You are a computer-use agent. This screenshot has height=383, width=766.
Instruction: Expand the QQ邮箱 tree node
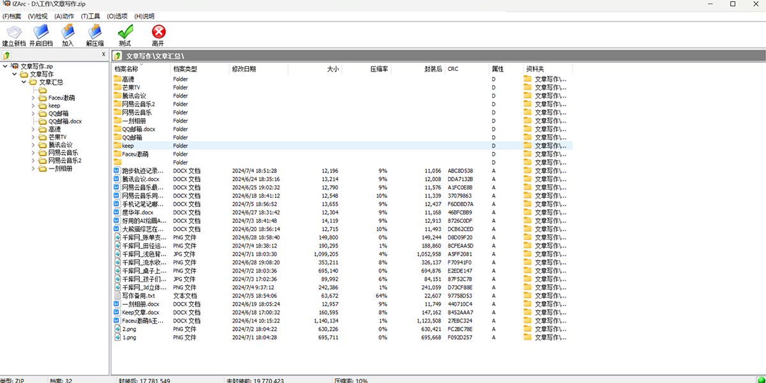(x=33, y=114)
